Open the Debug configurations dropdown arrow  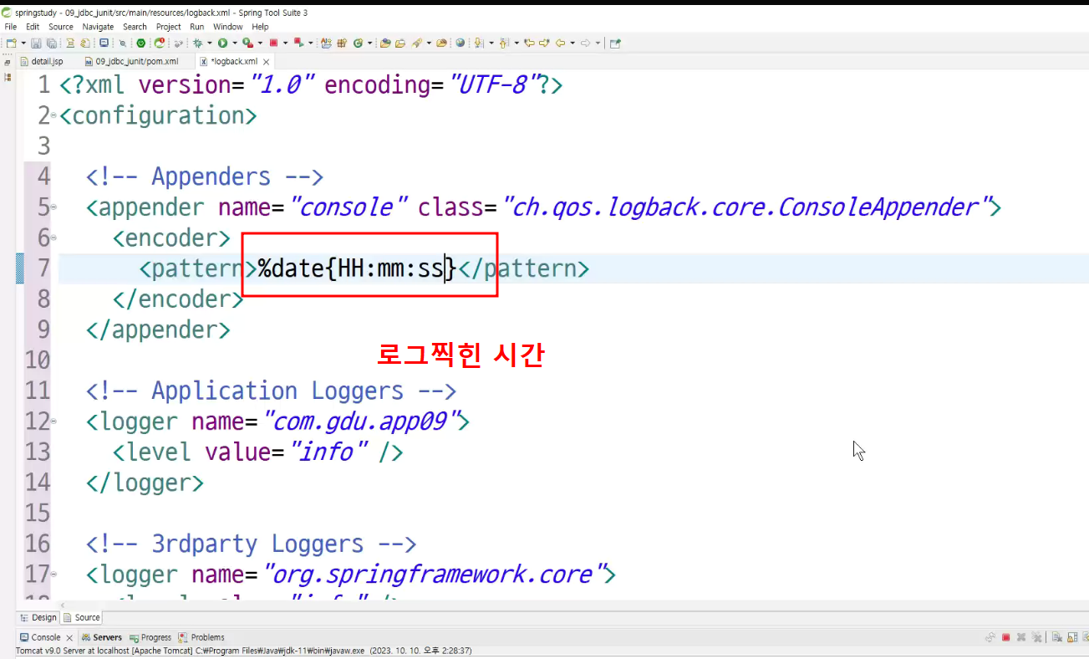[x=210, y=43]
